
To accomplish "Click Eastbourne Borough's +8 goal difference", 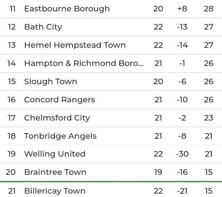I will click(x=182, y=9).
